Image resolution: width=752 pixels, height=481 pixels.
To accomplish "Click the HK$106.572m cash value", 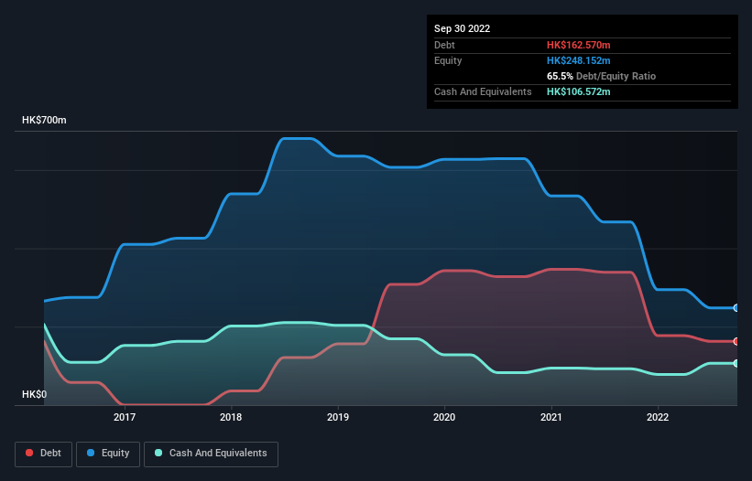I will coord(578,91).
